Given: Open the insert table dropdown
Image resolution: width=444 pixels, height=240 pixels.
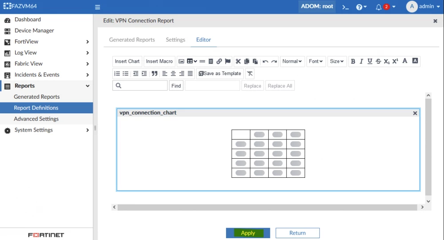Looking at the screenshot, I should pyautogui.click(x=192, y=61).
